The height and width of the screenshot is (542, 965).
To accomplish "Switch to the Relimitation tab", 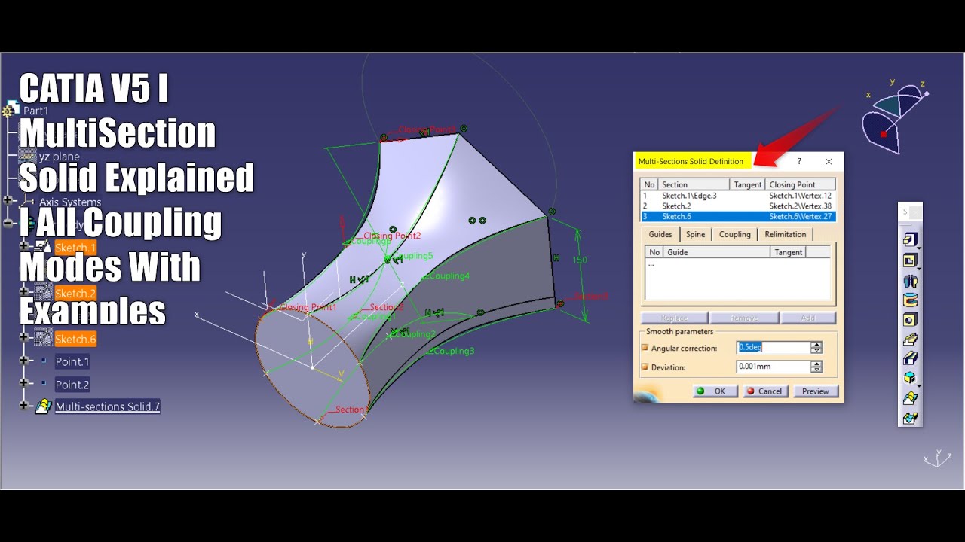I will (785, 234).
